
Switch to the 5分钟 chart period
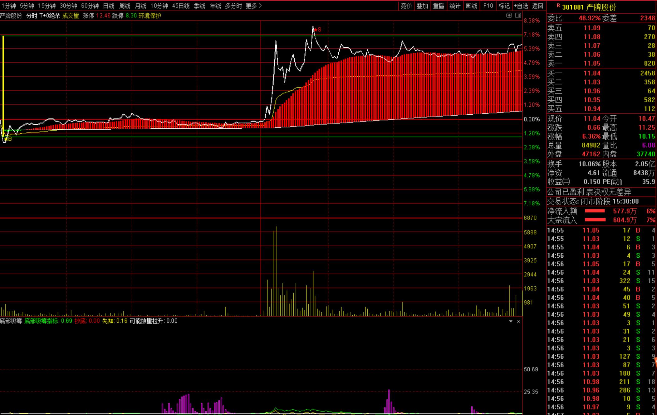coord(27,6)
